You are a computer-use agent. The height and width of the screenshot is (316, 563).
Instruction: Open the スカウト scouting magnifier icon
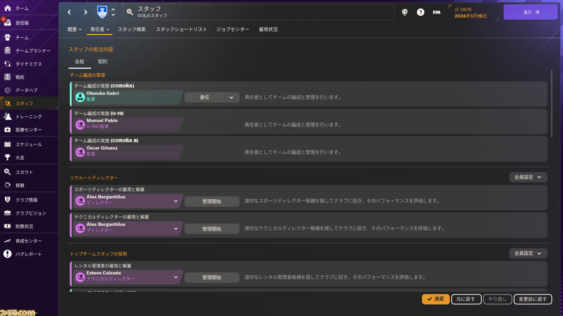7,172
